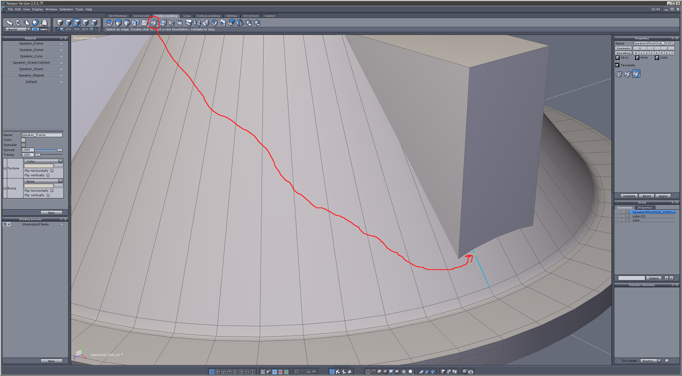Select the Rotate manipulator tool
682x376 pixels.
pyautogui.click(x=18, y=23)
